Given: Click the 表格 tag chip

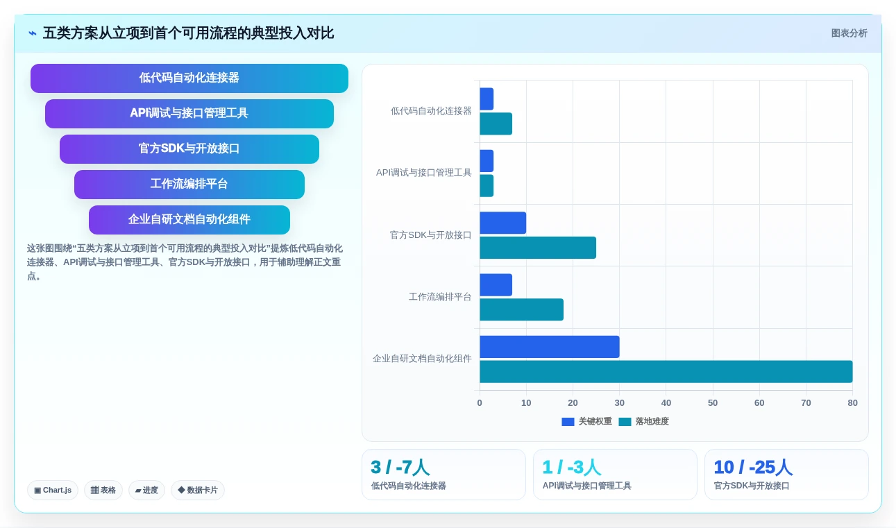Looking at the screenshot, I should [103, 491].
